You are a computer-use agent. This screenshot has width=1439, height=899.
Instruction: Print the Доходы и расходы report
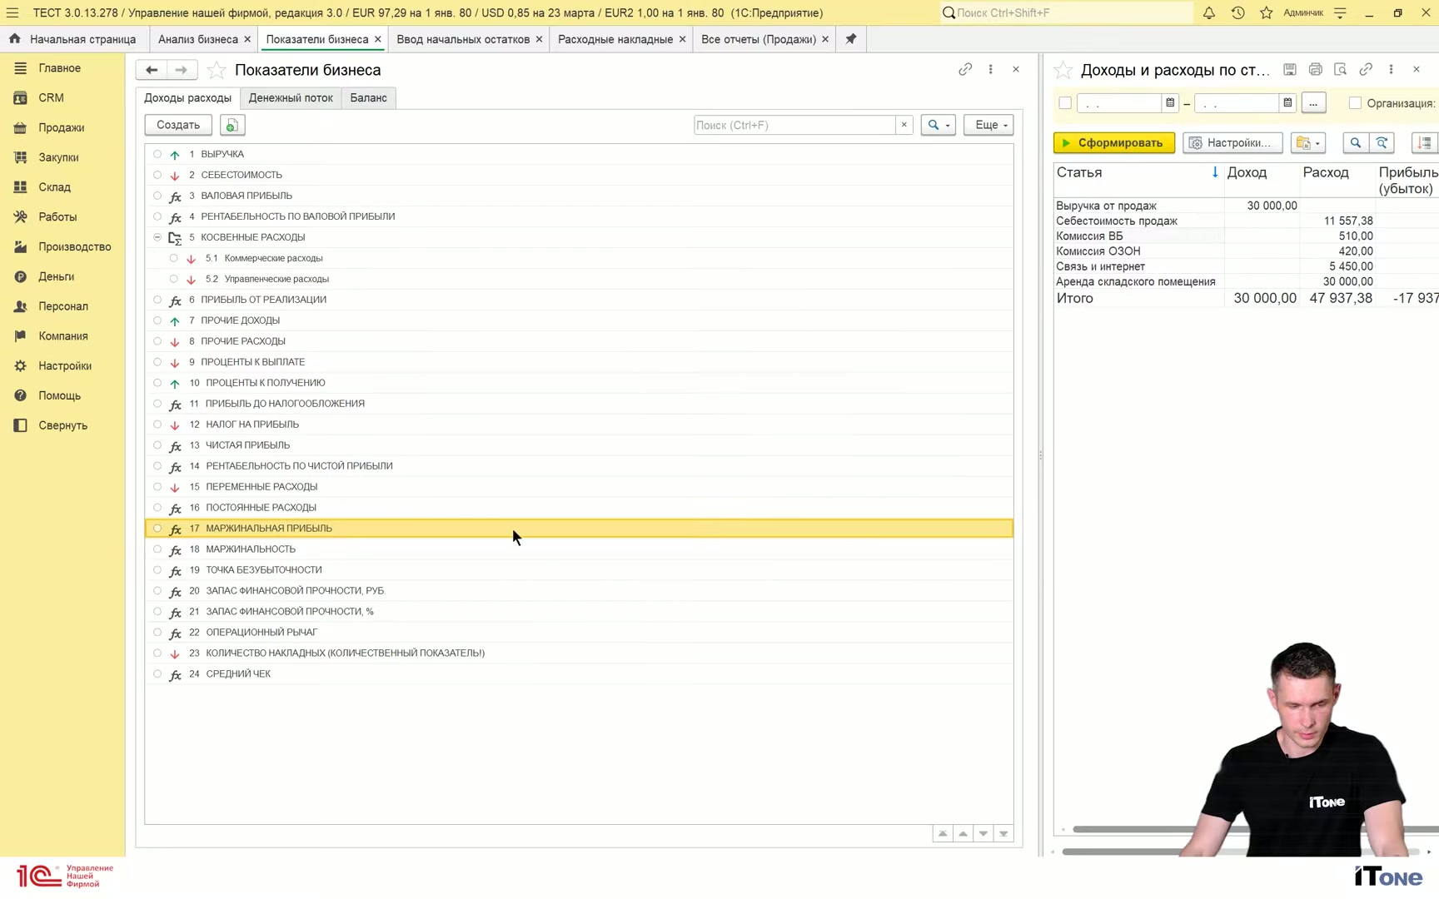point(1315,69)
